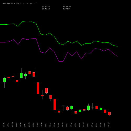The height and width of the screenshot is (131, 131).
Task: Click the 17 Apr date label
Action: 88,125
